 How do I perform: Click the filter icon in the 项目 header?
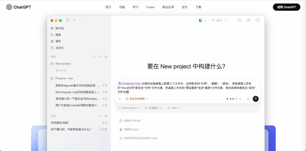click(x=100, y=57)
